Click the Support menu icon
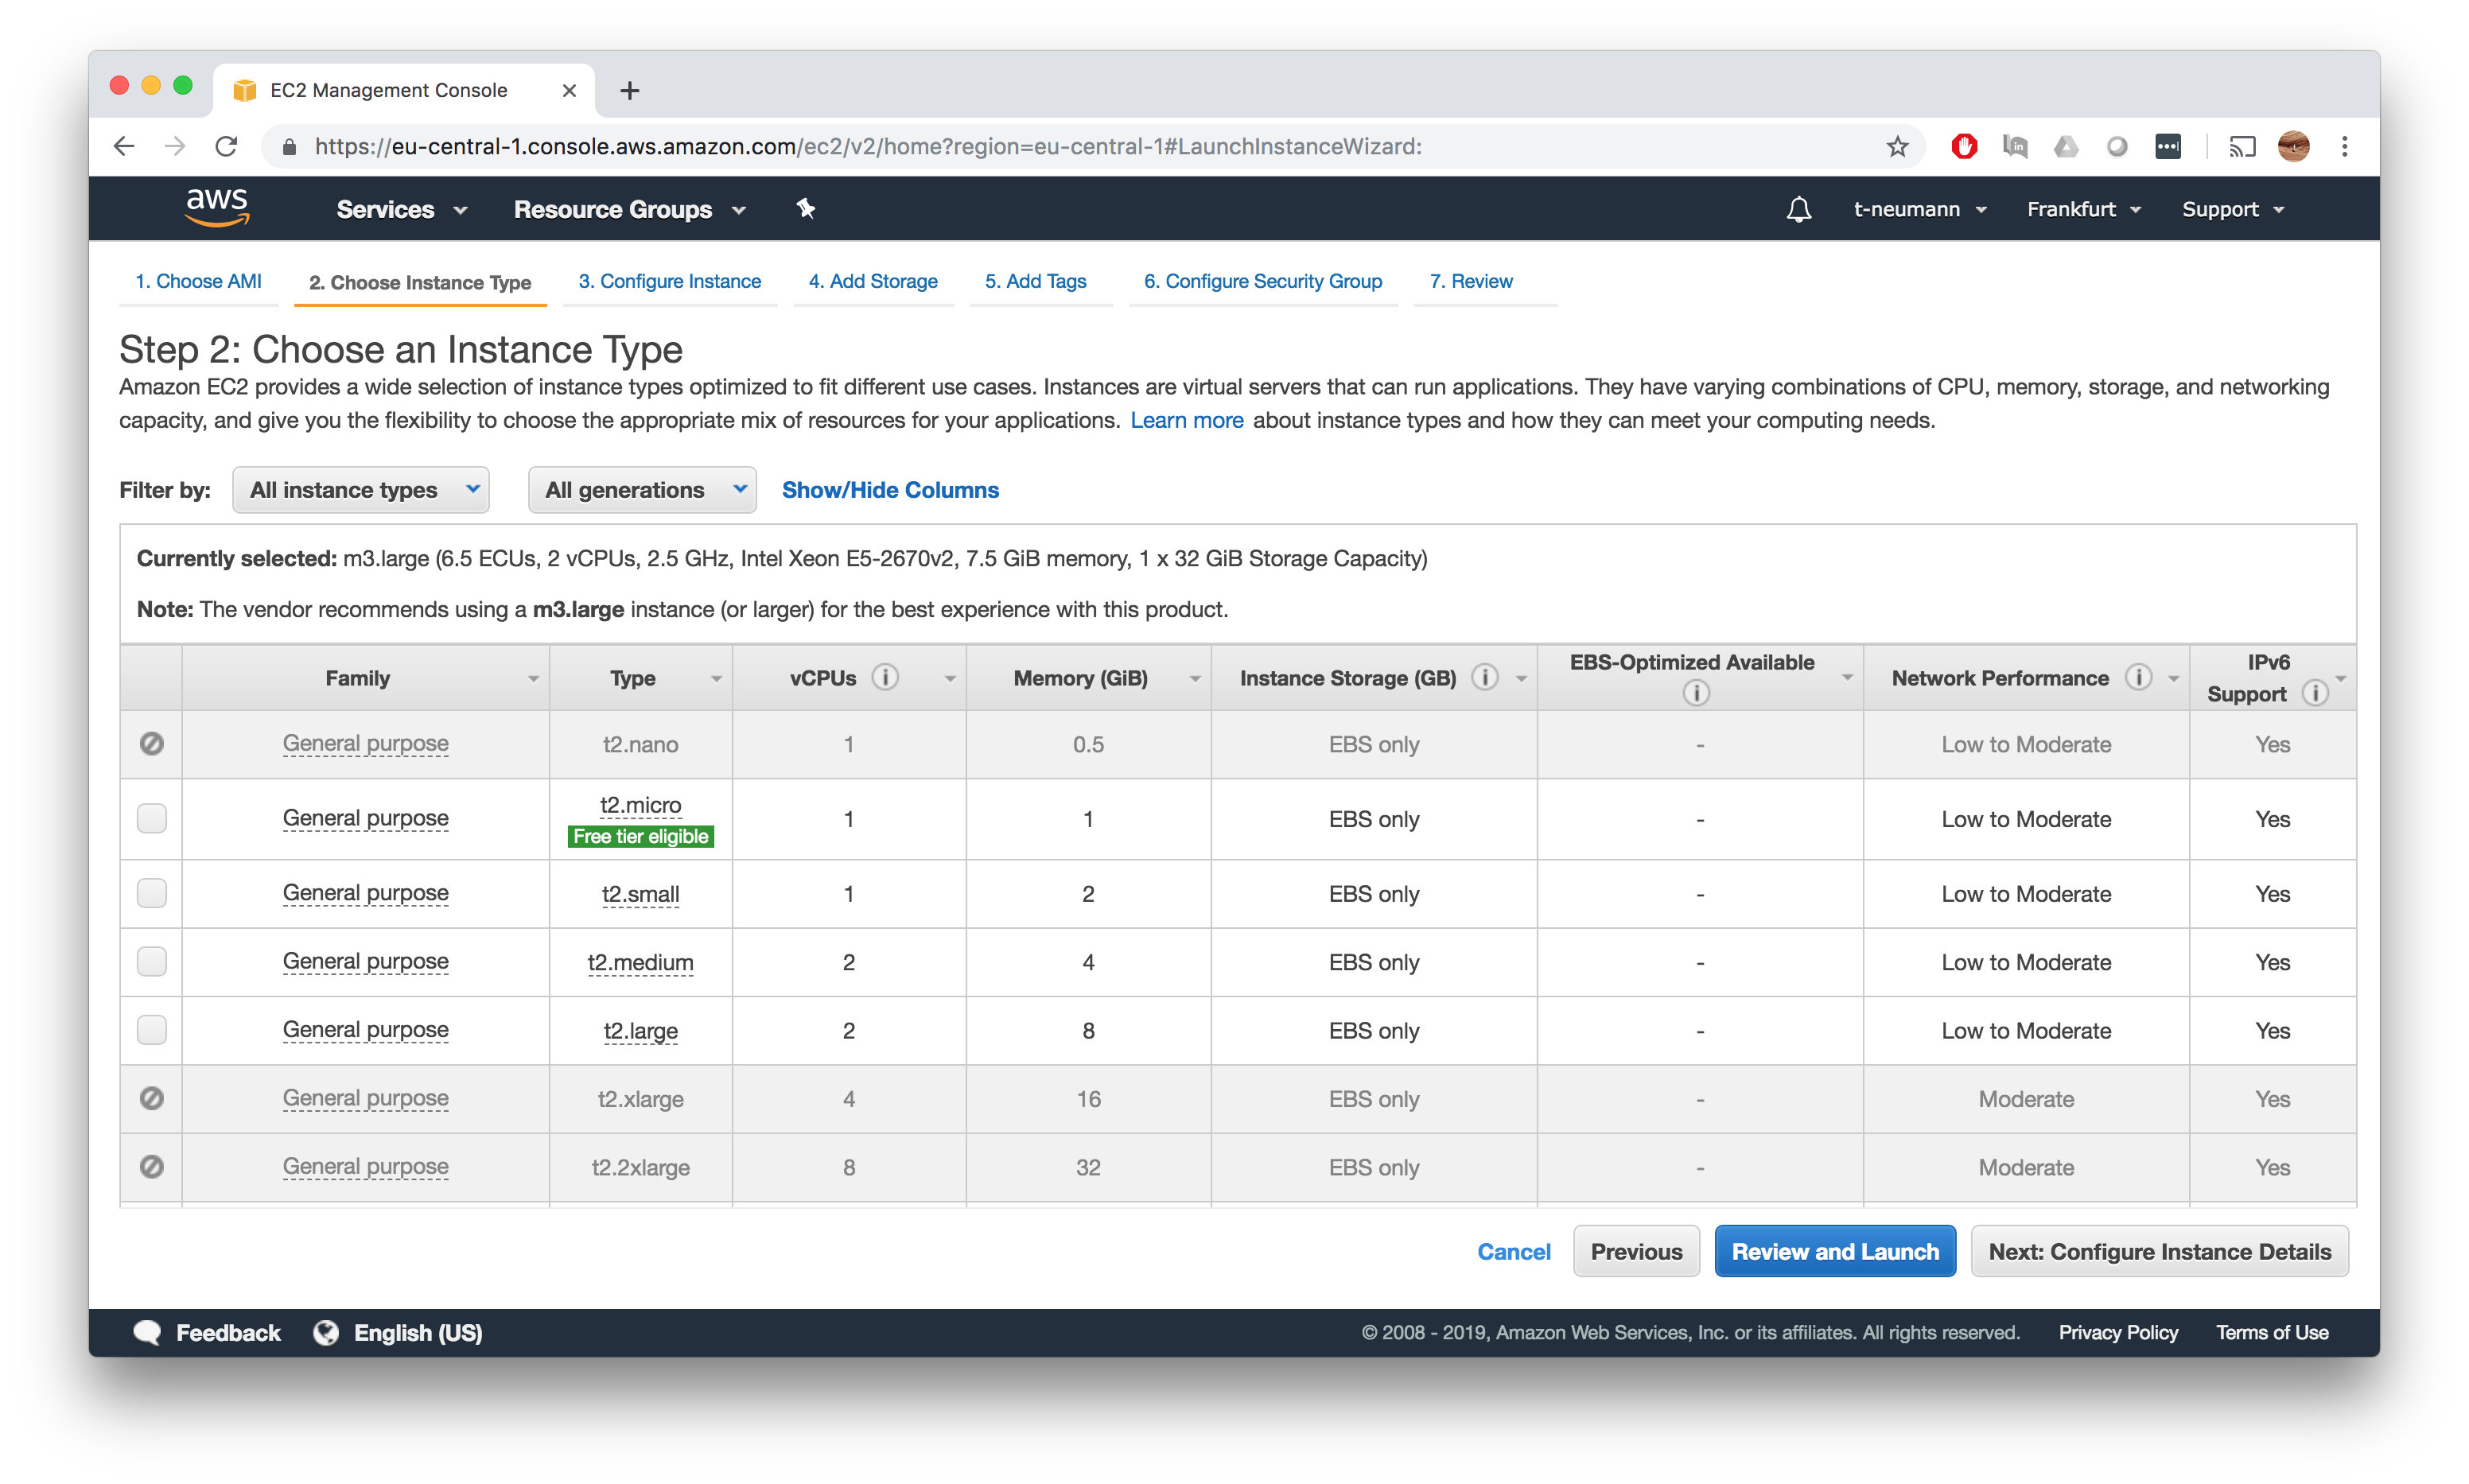This screenshot has width=2469, height=1484. [x=2231, y=208]
